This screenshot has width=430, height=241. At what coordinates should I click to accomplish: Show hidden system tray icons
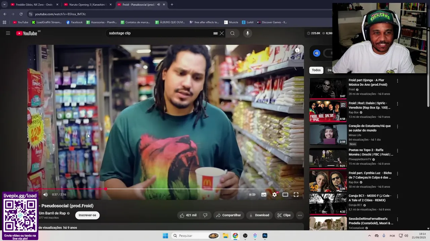click(x=369, y=236)
